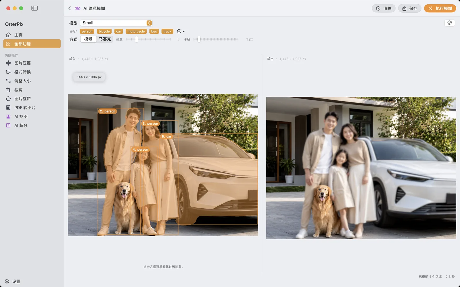Click the PDF 转图片 document icon

[8, 108]
